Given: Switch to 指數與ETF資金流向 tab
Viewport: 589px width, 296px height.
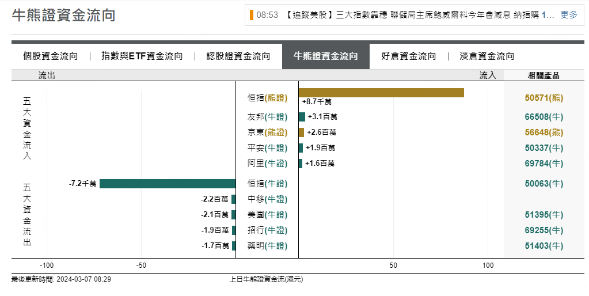Looking at the screenshot, I should [x=142, y=56].
